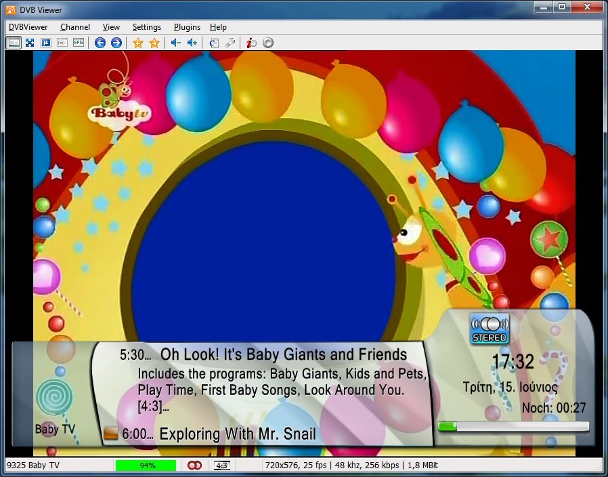
Task: Open the DVBViewer menu
Action: [x=28, y=27]
